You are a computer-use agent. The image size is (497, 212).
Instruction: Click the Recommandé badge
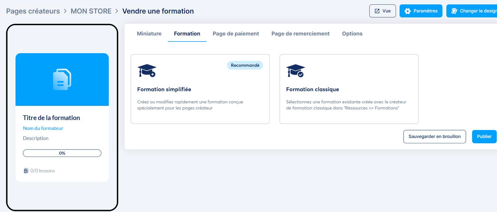click(245, 65)
